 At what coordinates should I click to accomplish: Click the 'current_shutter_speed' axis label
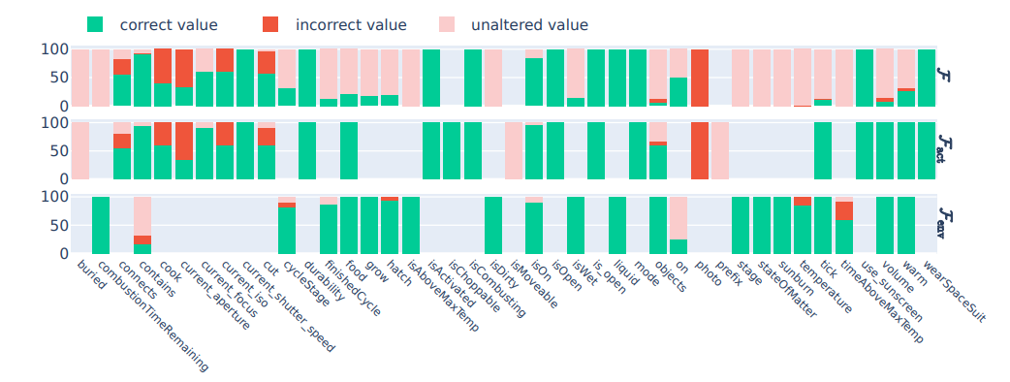[289, 305]
